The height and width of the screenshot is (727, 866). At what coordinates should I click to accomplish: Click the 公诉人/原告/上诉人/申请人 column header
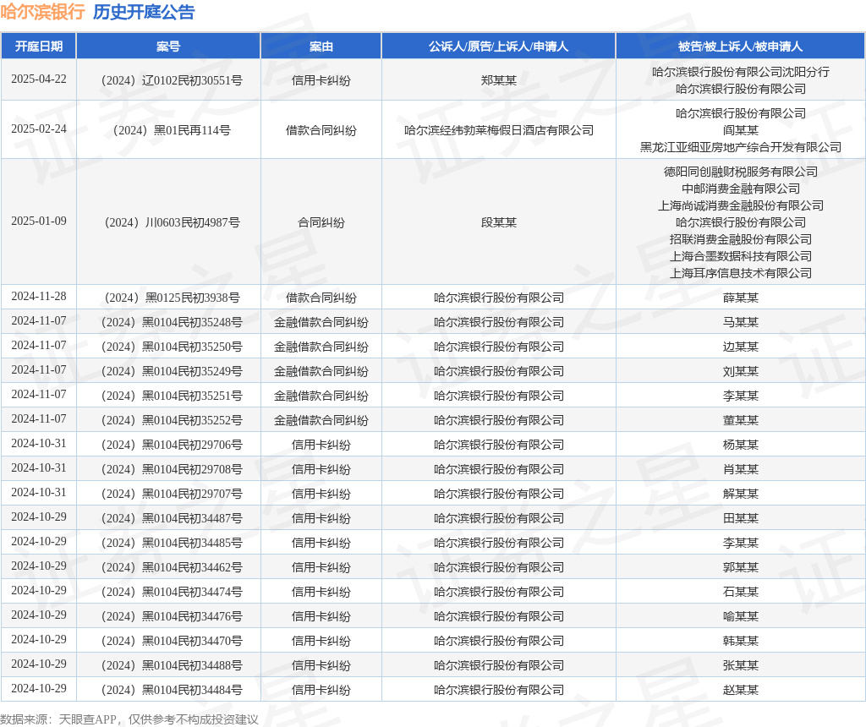[499, 46]
